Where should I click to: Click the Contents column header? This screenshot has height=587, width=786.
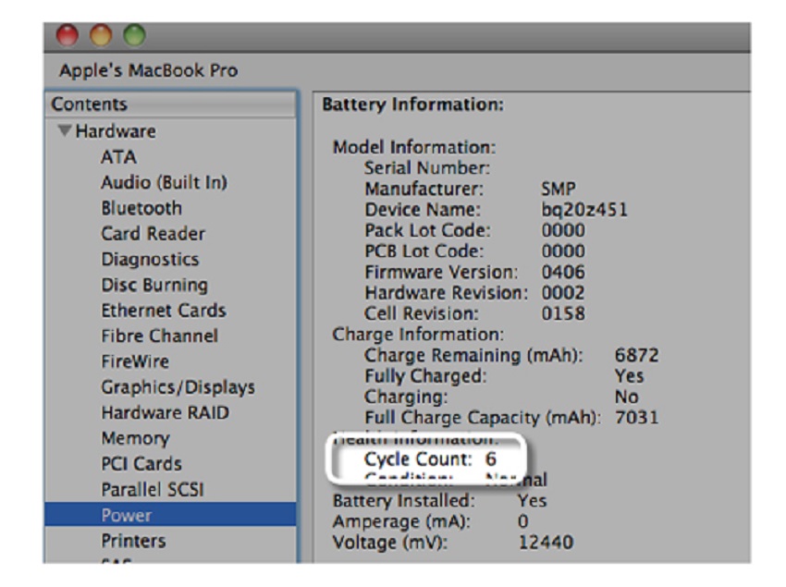pyautogui.click(x=170, y=104)
